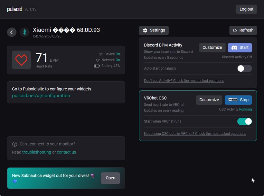Click the contact us link
This screenshot has height=196, width=264.
click(x=66, y=152)
